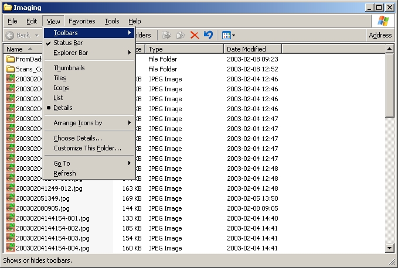Open the Favorites menu
Screen dimensions: 398x268
pos(81,21)
